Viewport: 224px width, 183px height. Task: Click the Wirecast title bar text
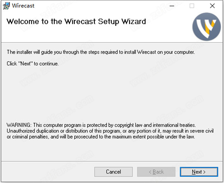click(23, 6)
